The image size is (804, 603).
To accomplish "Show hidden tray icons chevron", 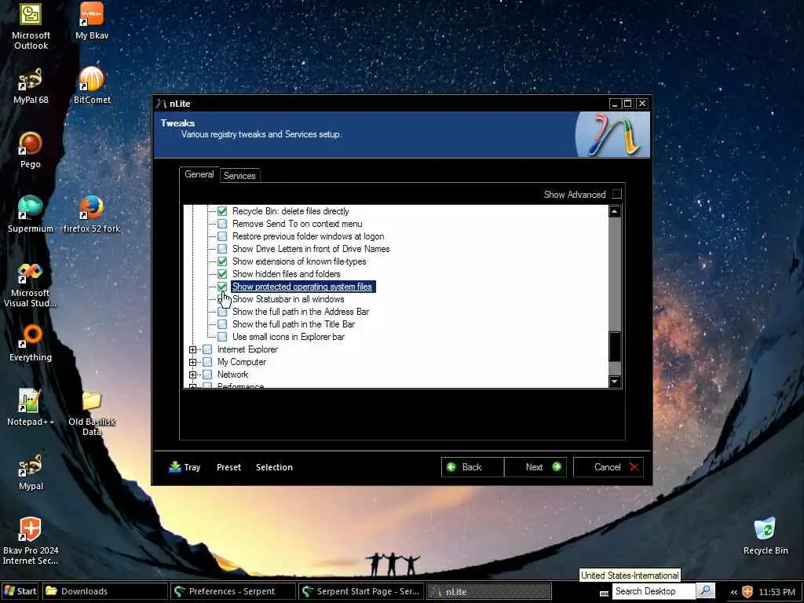I will pos(734,592).
